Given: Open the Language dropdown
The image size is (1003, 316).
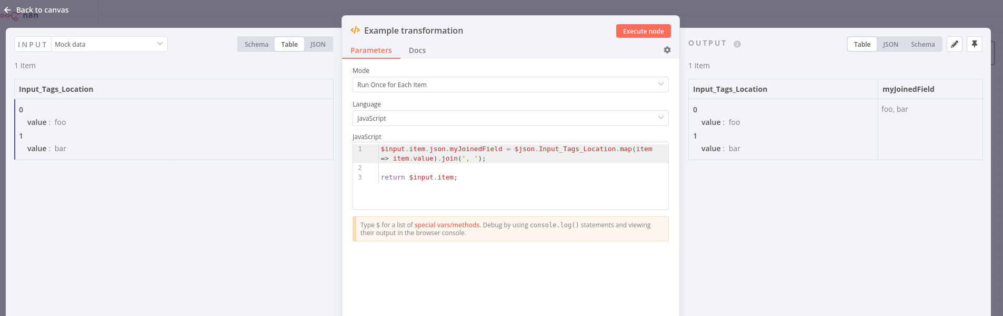Looking at the screenshot, I should tap(510, 118).
